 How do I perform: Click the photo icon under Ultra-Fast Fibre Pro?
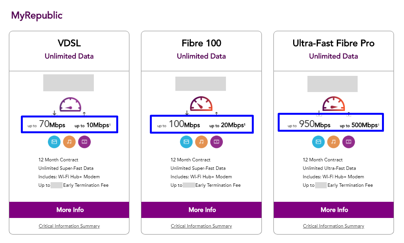(319, 142)
